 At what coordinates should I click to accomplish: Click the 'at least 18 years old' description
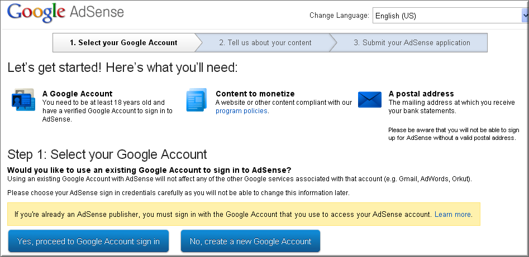pos(107,111)
